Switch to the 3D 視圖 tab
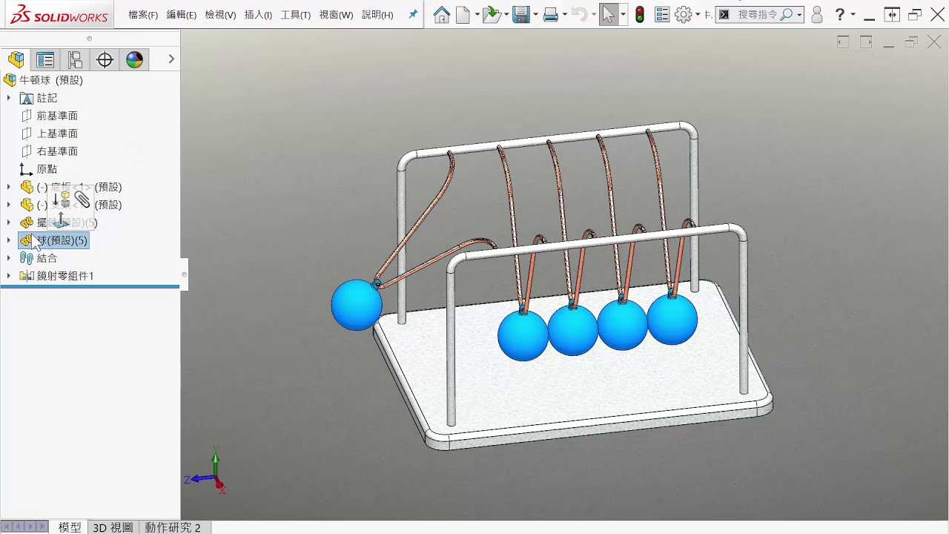949x534 pixels. tap(113, 527)
